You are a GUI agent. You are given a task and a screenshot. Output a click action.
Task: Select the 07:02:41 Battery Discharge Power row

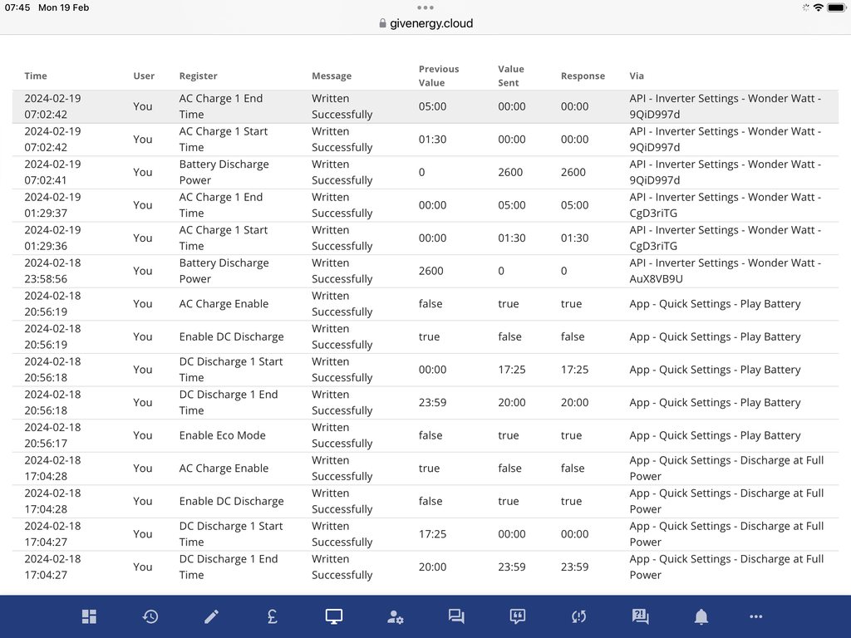click(425, 172)
